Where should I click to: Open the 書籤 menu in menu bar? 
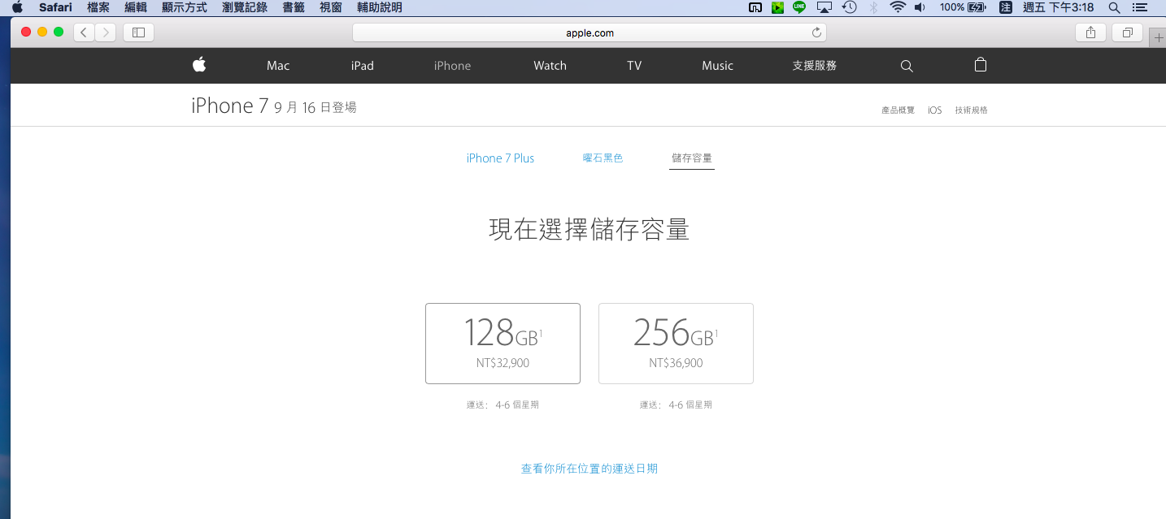[x=293, y=7]
